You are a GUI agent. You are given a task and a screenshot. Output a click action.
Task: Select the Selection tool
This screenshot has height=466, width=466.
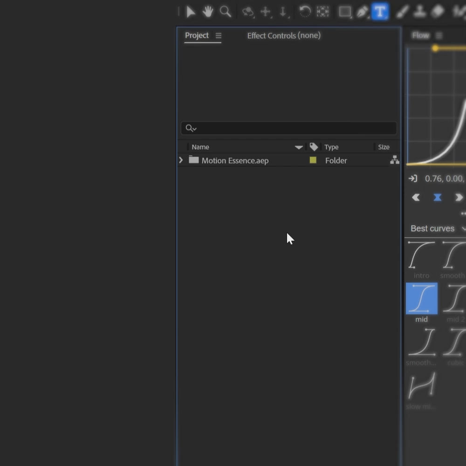point(191,12)
